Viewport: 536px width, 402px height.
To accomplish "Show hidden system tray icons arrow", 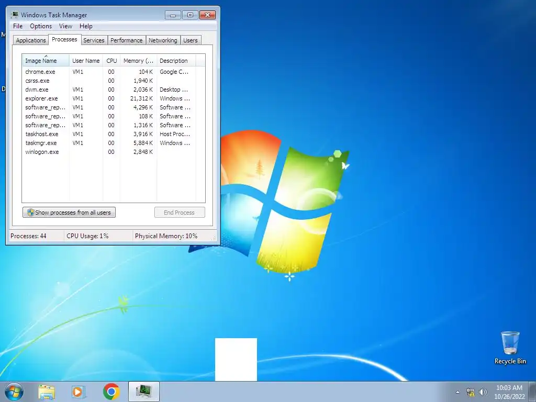I will (x=457, y=392).
